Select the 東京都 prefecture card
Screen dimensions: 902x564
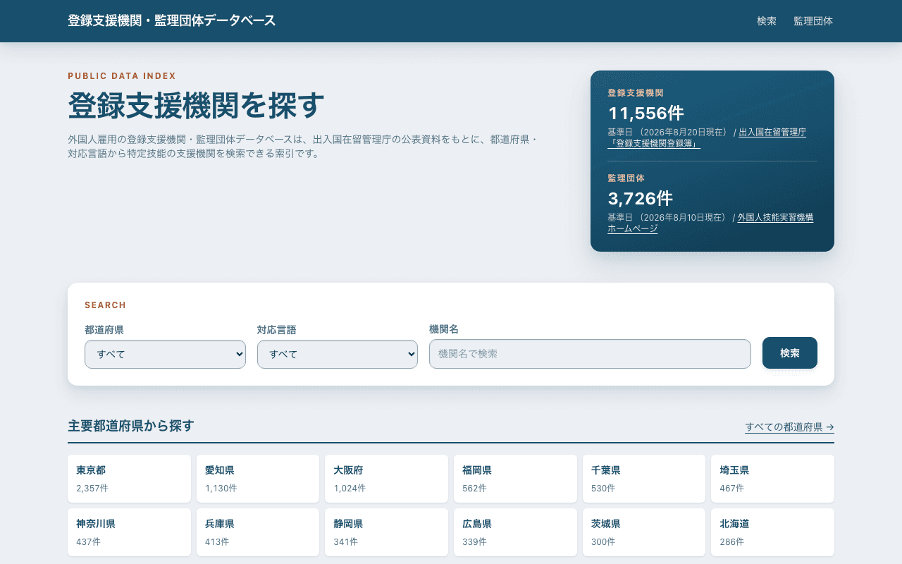pos(129,479)
